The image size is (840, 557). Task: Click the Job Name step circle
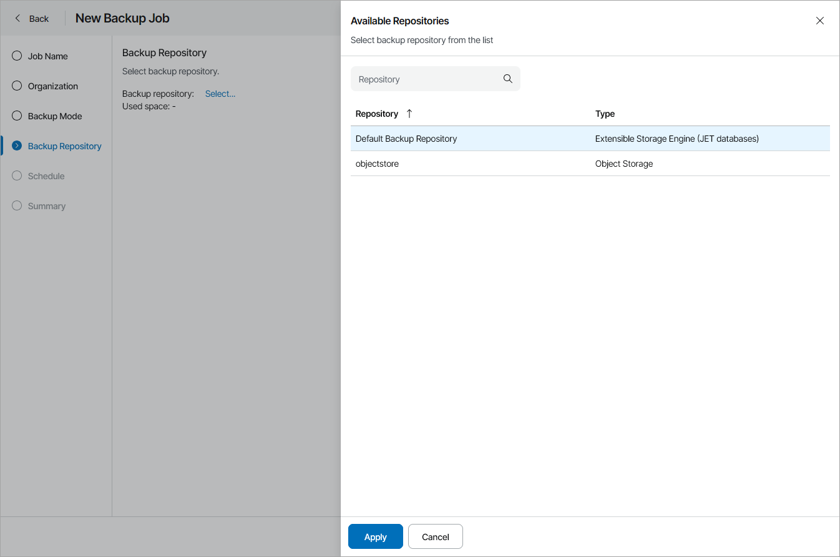[x=17, y=56]
